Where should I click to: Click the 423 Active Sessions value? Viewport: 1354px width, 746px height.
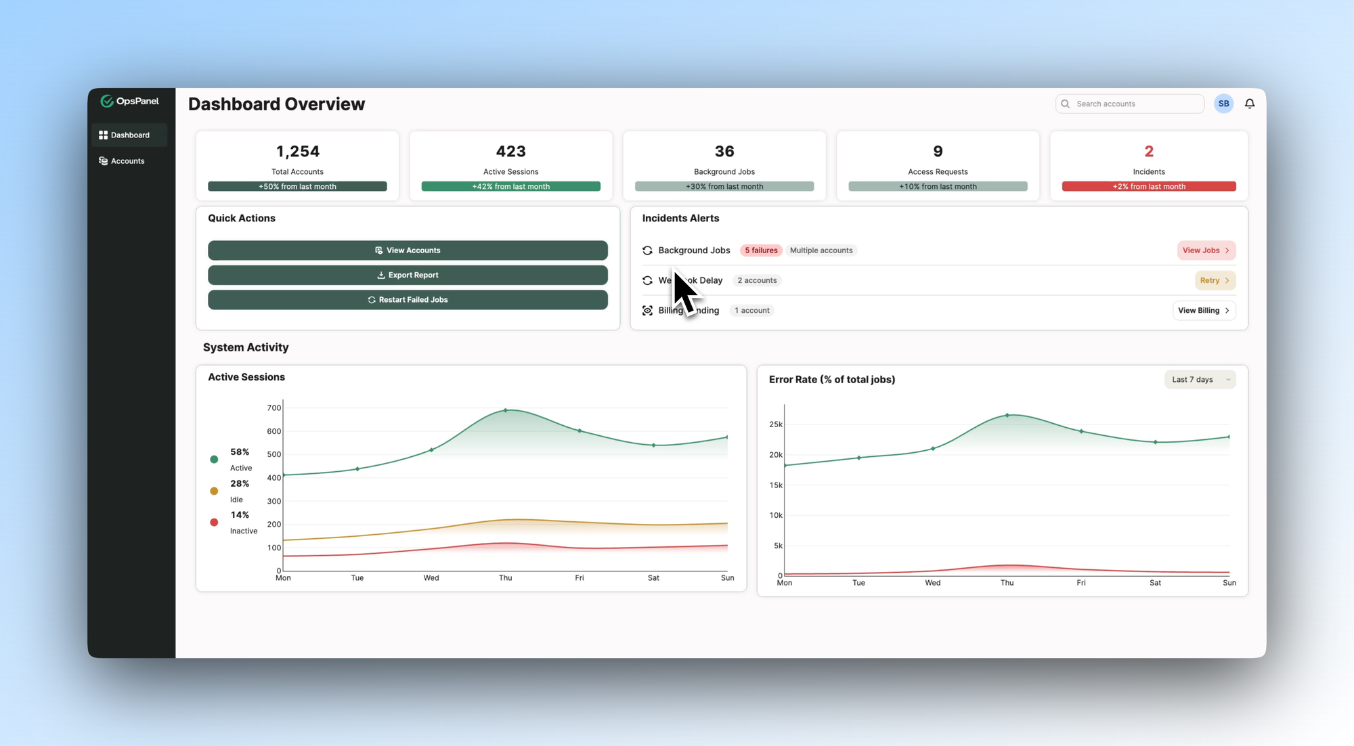click(x=511, y=152)
